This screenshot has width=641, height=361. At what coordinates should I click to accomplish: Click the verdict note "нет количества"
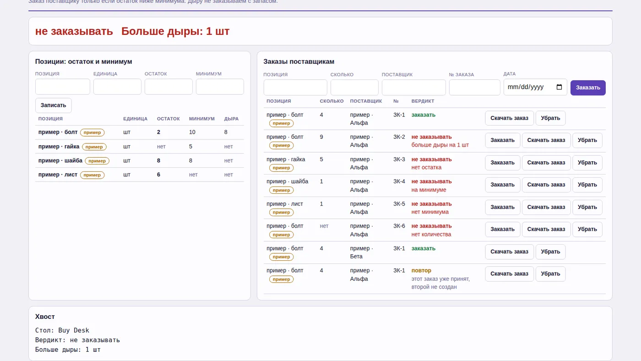pyautogui.click(x=431, y=235)
